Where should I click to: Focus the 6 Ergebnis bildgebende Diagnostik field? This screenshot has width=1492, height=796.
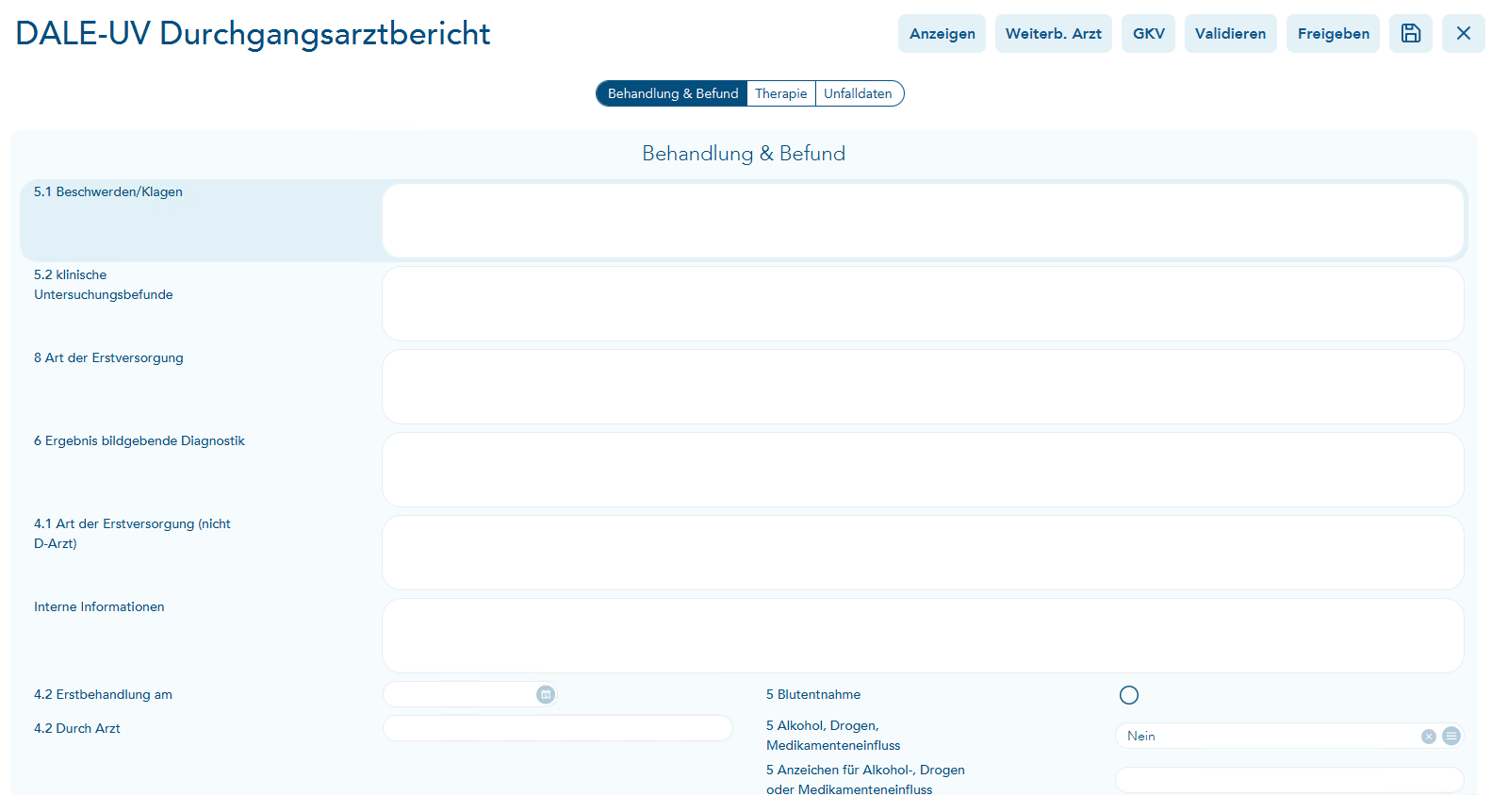(923, 470)
